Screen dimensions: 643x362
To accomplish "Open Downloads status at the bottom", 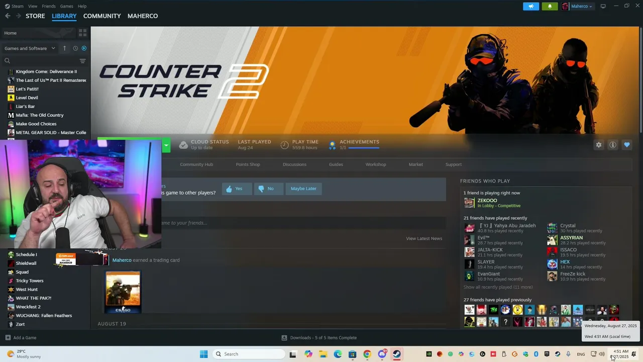I will 319,338.
